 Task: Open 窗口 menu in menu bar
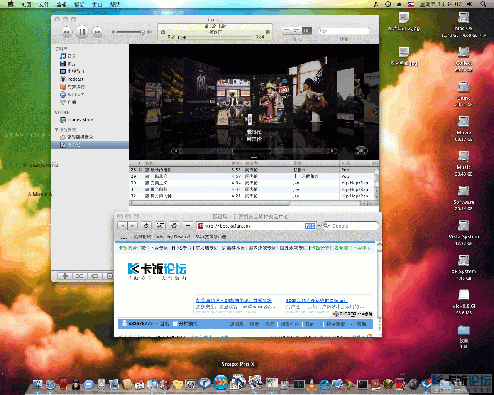(x=97, y=5)
